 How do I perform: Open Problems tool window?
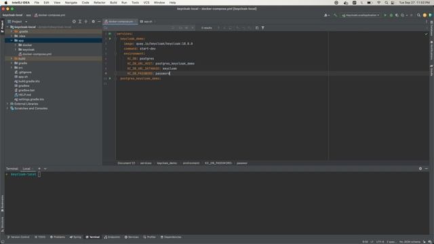tap(58, 237)
